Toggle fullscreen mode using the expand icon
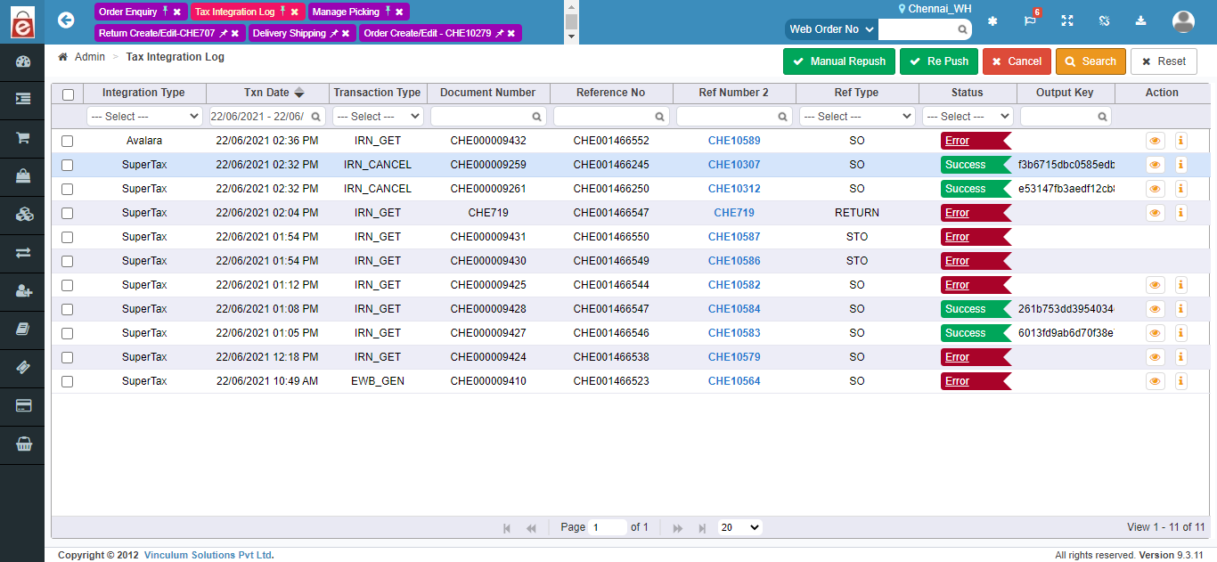Image resolution: width=1217 pixels, height=562 pixels. tap(1066, 20)
